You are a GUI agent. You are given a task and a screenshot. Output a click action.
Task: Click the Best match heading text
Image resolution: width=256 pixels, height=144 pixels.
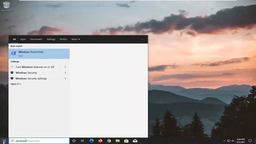(16, 46)
